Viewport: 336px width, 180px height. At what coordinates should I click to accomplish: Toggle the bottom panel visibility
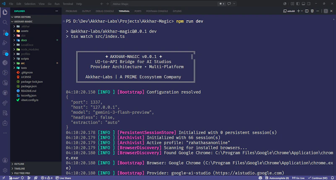point(303,4)
